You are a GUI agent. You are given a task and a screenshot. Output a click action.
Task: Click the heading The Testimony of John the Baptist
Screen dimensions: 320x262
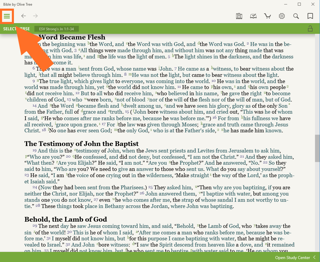click(81, 144)
